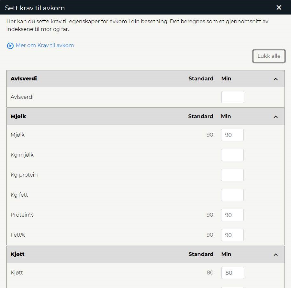Focus the Protein% Min input field
Image resolution: width=291 pixels, height=288 pixels.
tap(232, 215)
